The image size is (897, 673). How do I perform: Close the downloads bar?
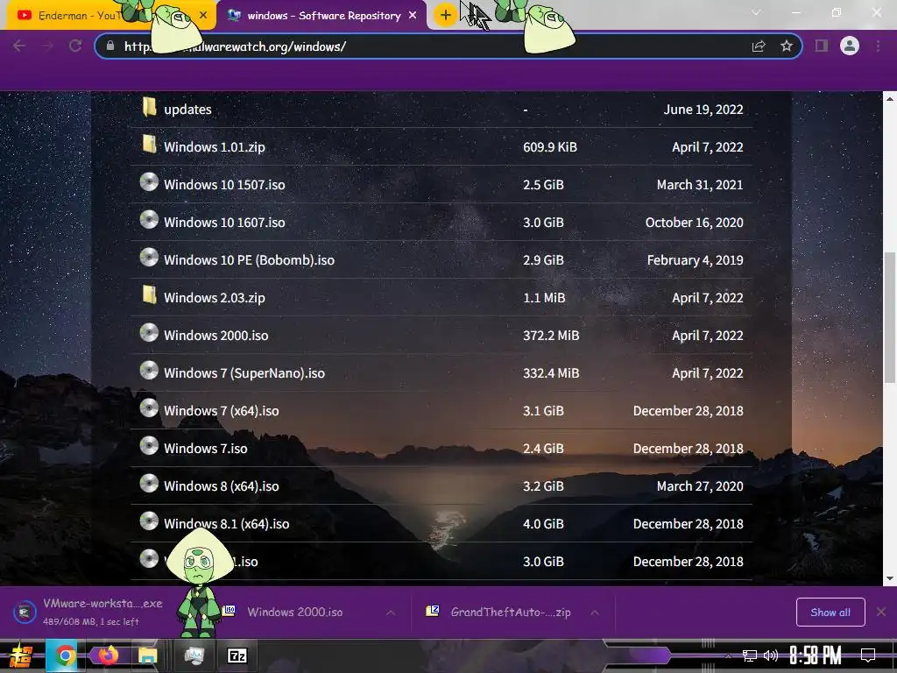[x=881, y=613]
